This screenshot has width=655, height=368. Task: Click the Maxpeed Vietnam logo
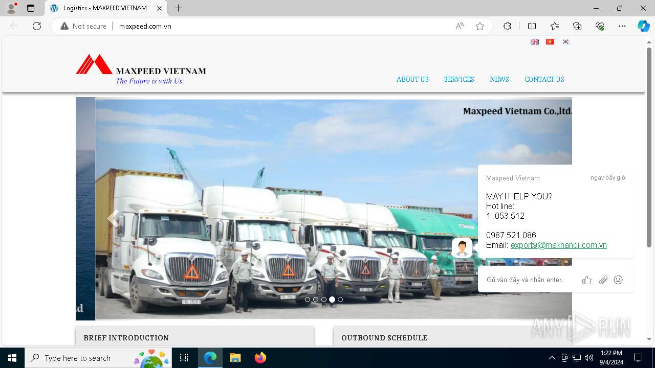pyautogui.click(x=141, y=70)
